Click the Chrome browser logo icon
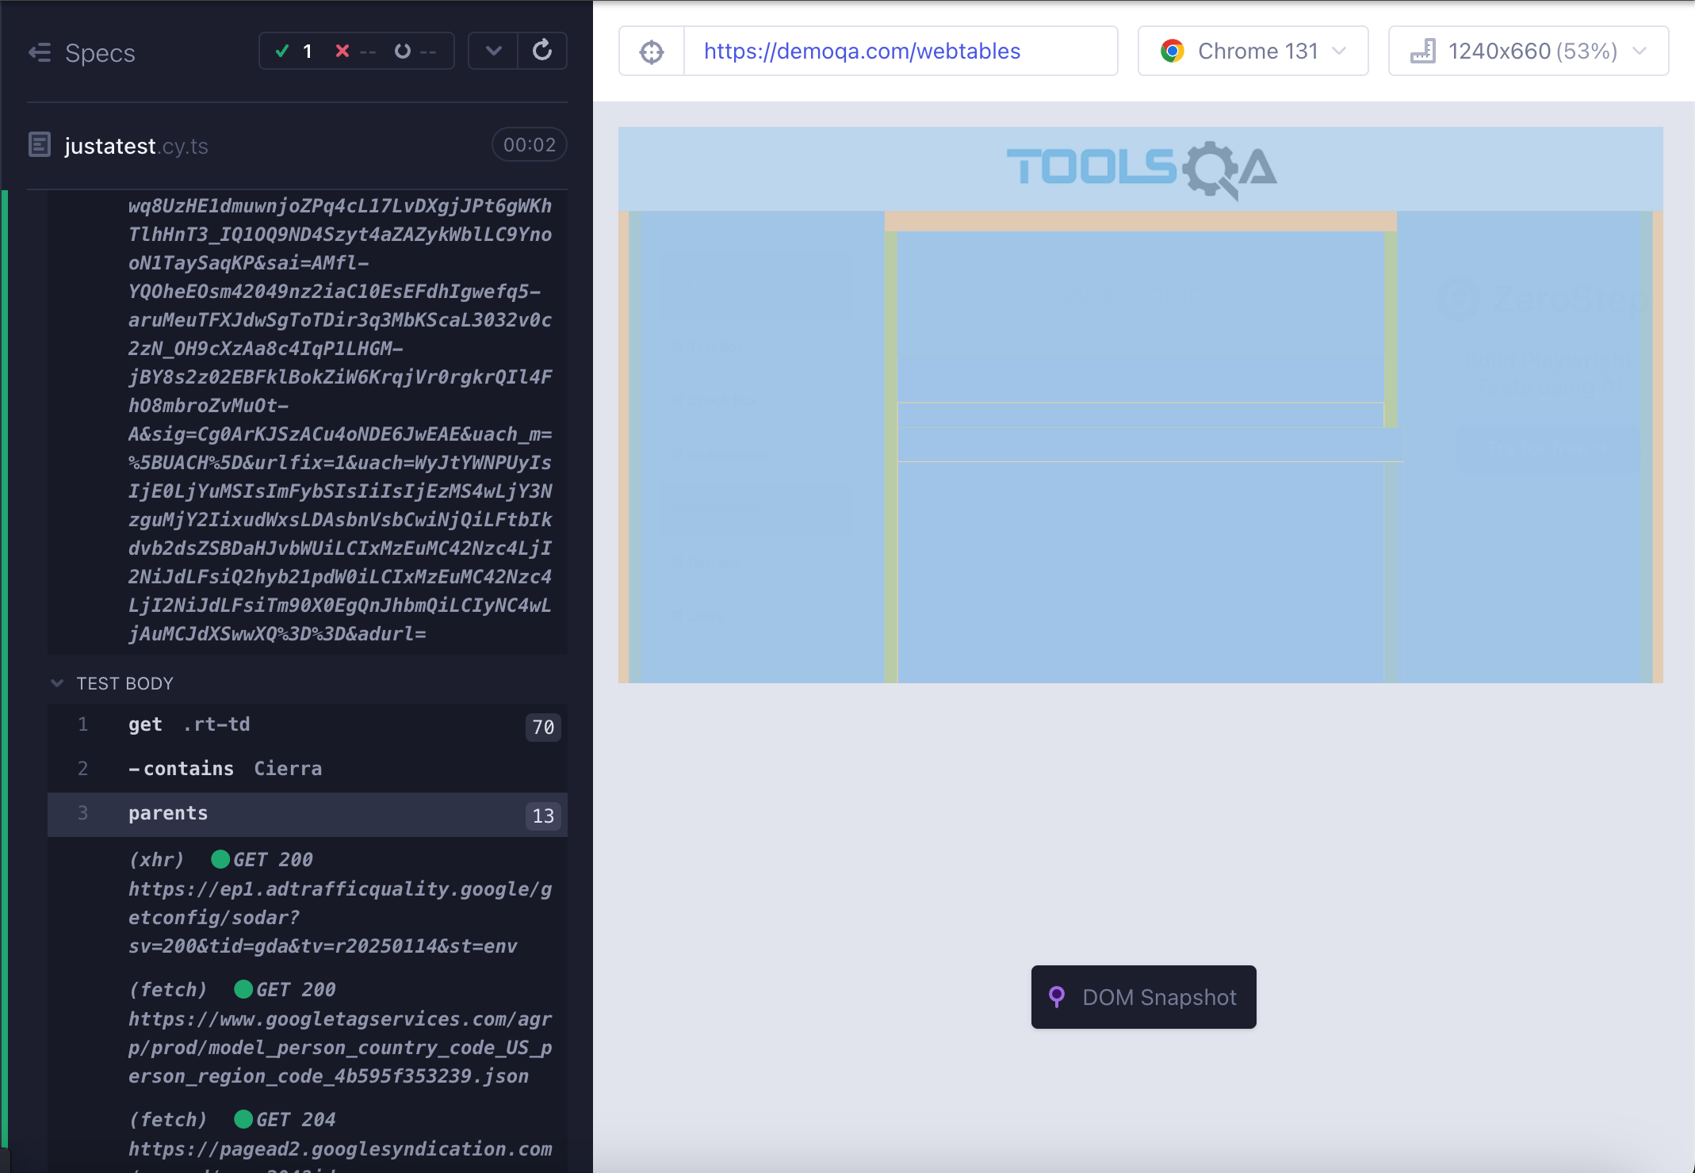1695x1173 pixels. coord(1172,52)
